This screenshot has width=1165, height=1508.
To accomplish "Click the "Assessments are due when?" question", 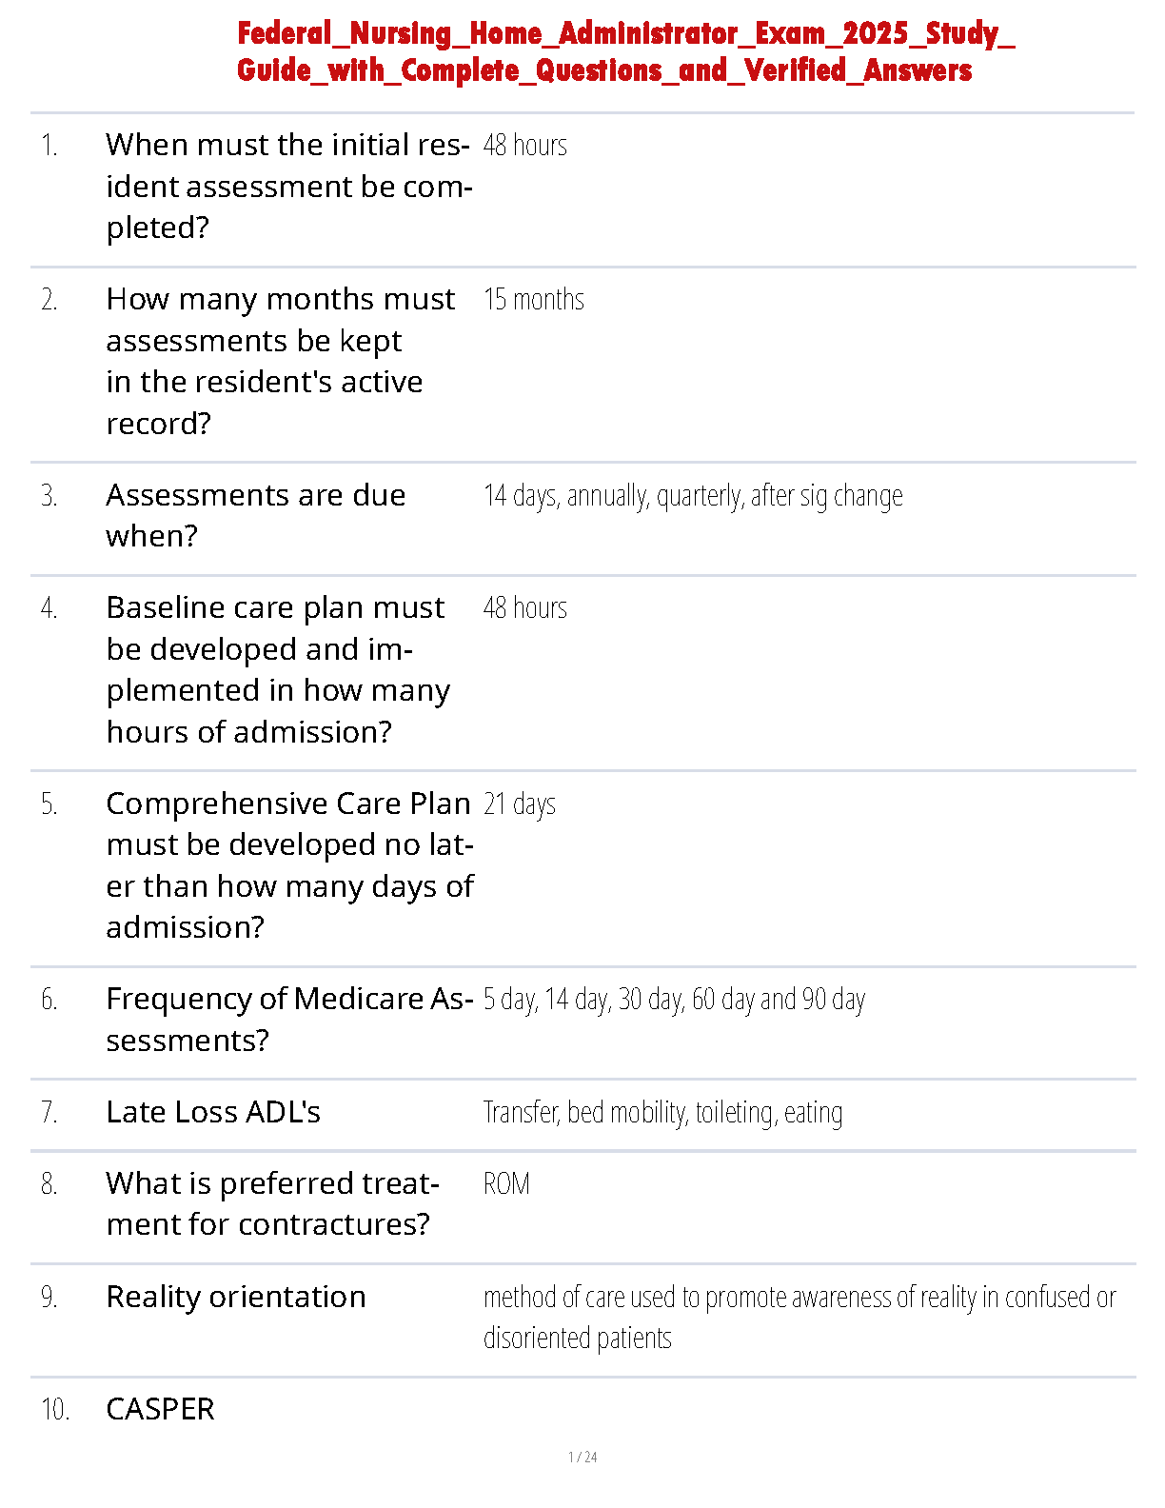I will [255, 515].
